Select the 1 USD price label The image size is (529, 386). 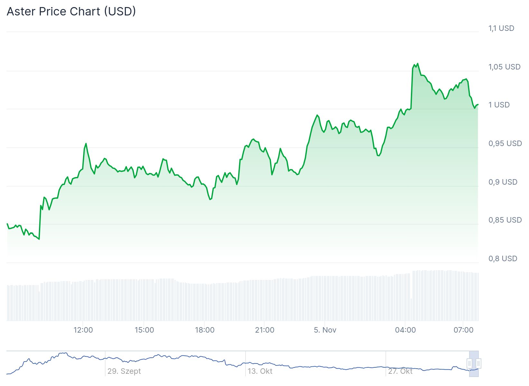pyautogui.click(x=499, y=105)
